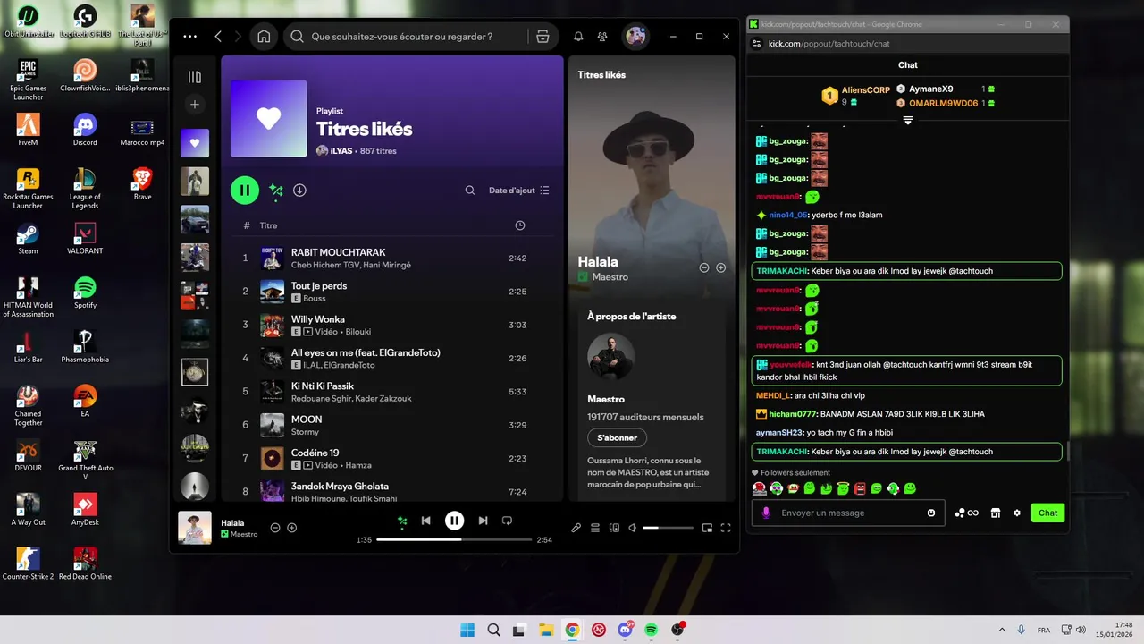Open Friend Activity icon
This screenshot has width=1144, height=644.
(603, 37)
